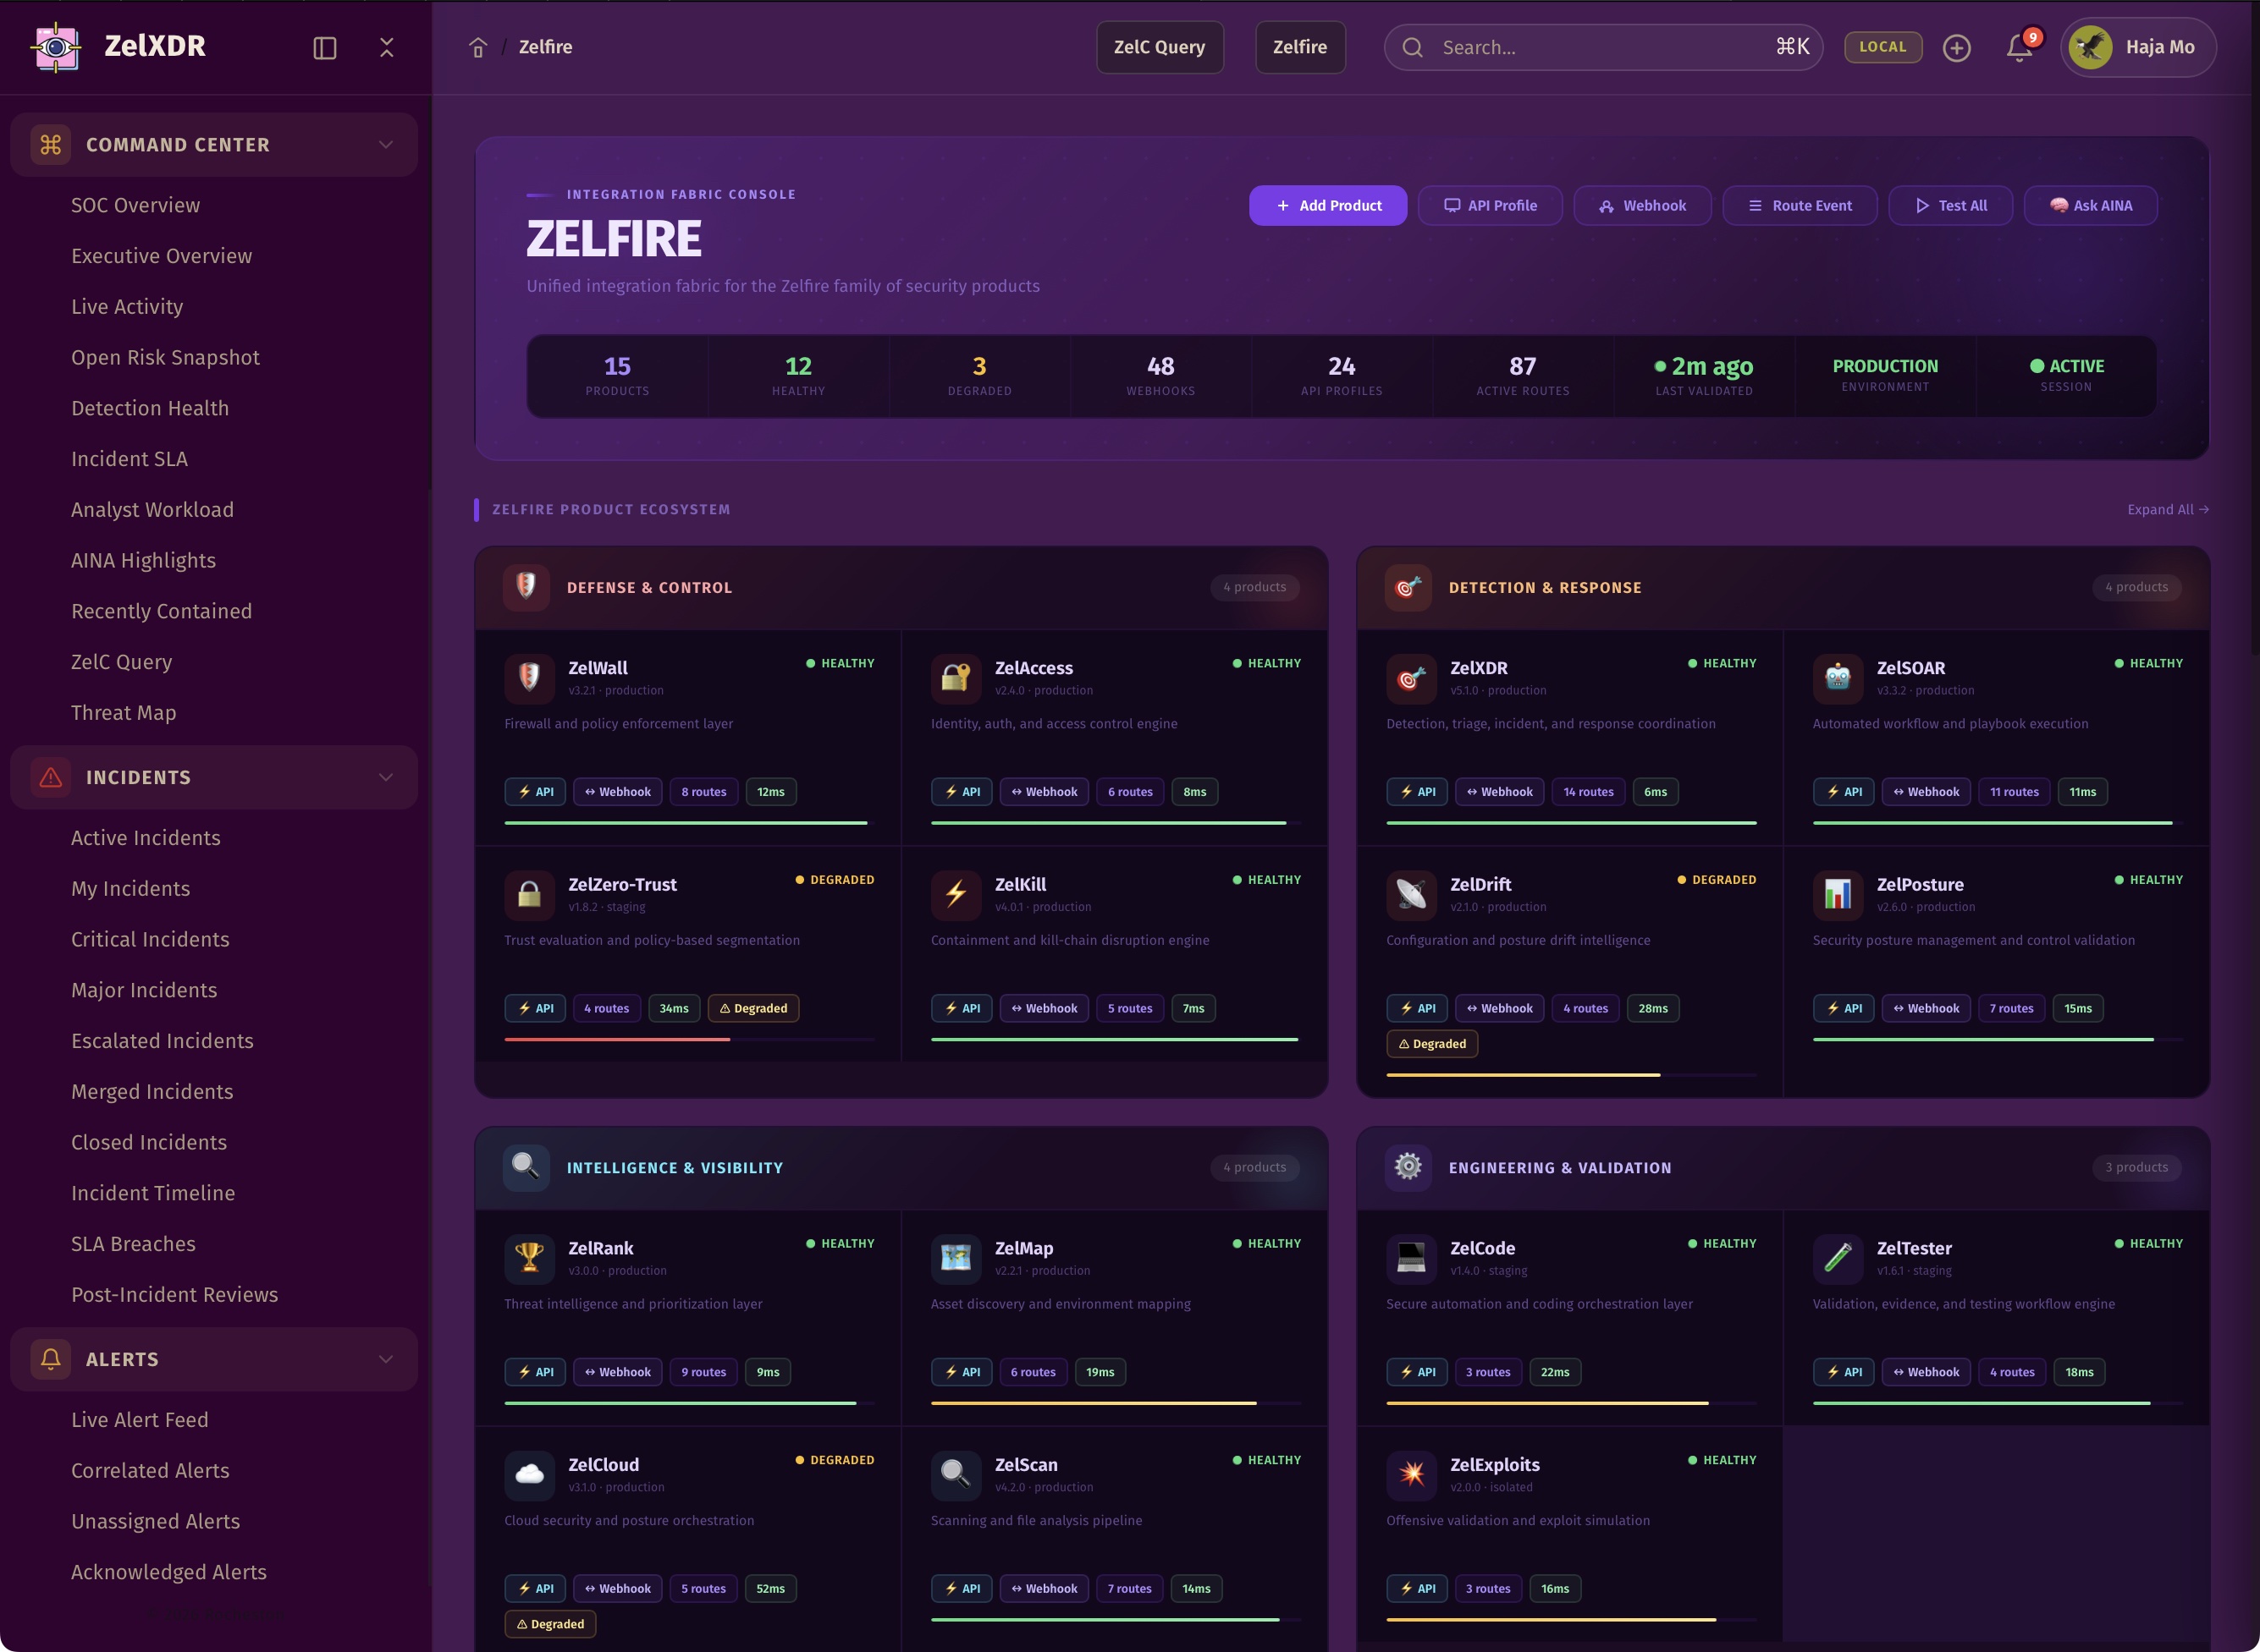Focus the Search input field
Screen dimensions: 2260x1652
tap(1601, 47)
